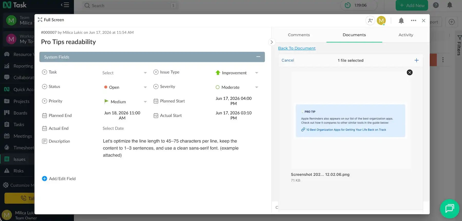
Task: Open the help question mark icon
Action: [x=436, y=5]
